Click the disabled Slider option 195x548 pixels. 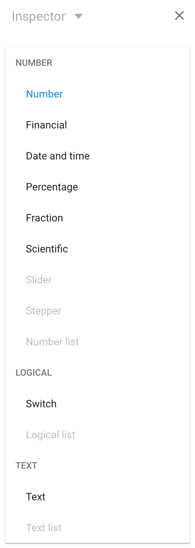pos(97,280)
